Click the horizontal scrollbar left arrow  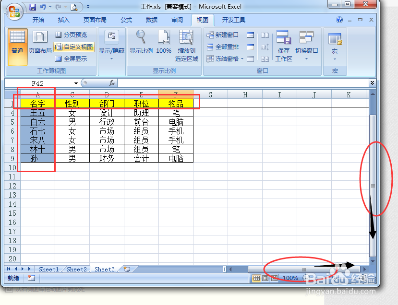(230, 269)
